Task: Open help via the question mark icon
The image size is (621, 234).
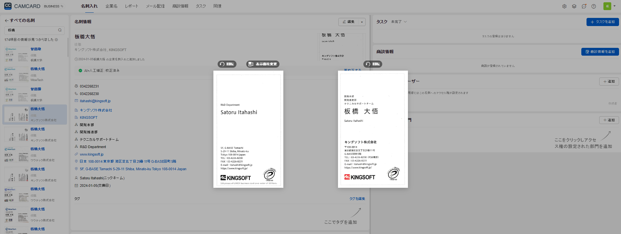Action: (x=594, y=6)
